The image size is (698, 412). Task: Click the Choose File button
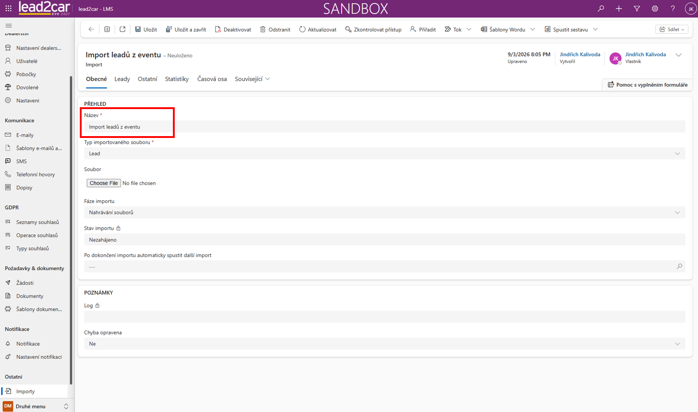point(104,183)
